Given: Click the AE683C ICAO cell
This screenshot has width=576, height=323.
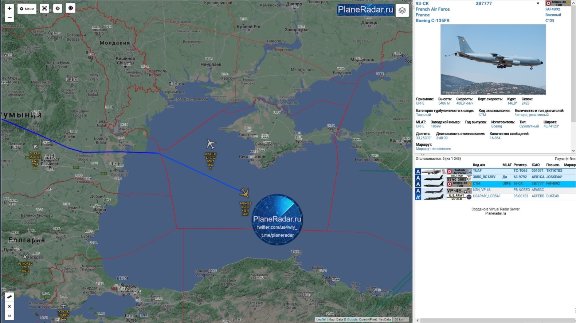Looking at the screenshot, I should point(537,190).
